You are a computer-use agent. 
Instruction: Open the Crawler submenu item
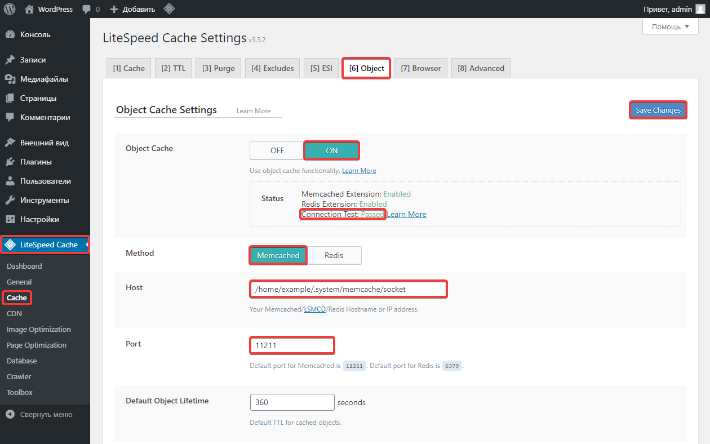[19, 376]
